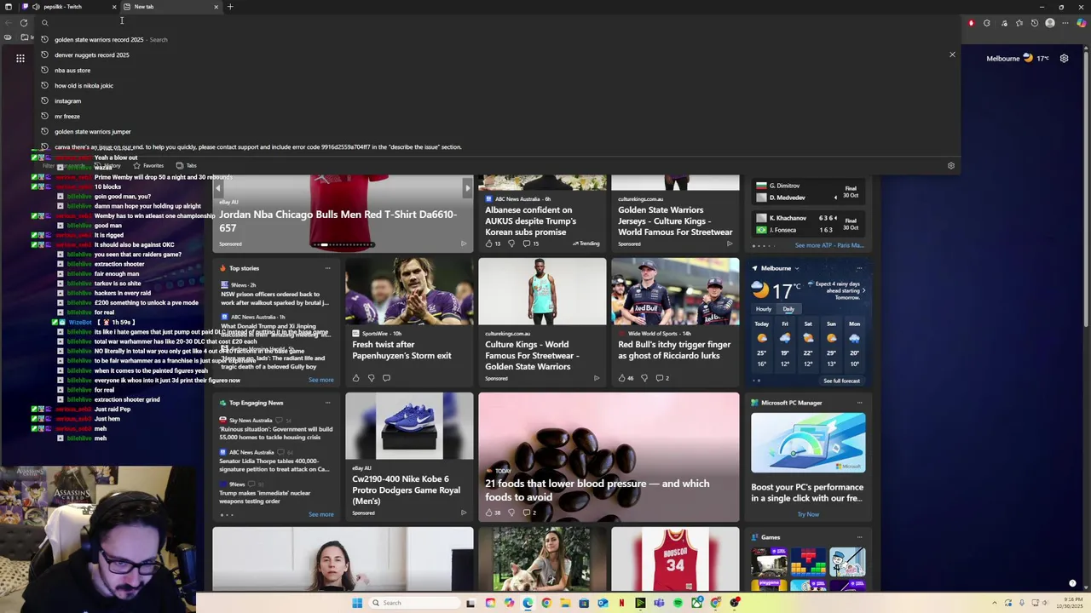The image size is (1091, 613).
Task: Open Melbourne weather in page header
Action: coord(1018,58)
